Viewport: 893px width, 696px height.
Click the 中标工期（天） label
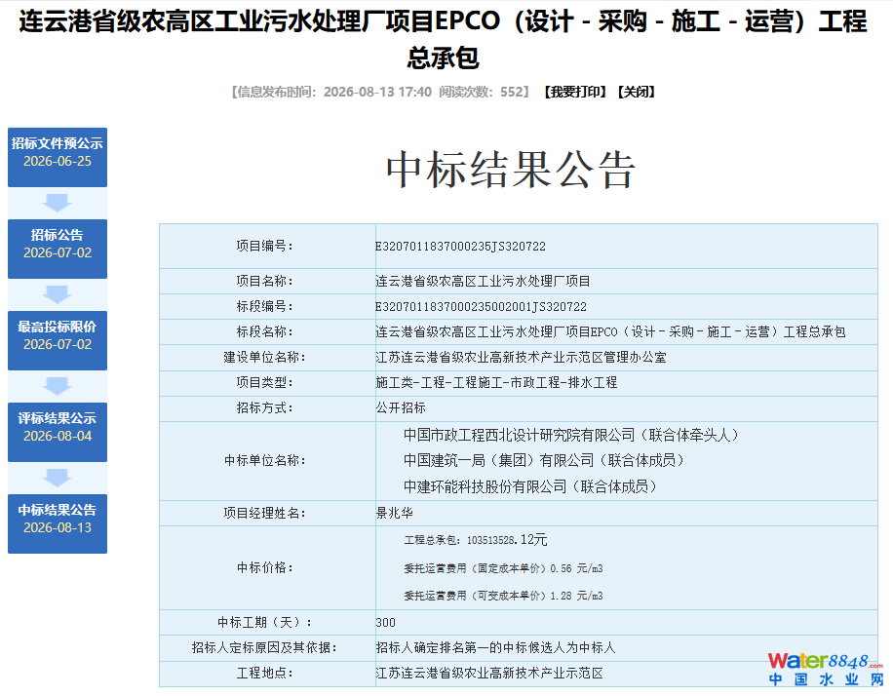[265, 623]
